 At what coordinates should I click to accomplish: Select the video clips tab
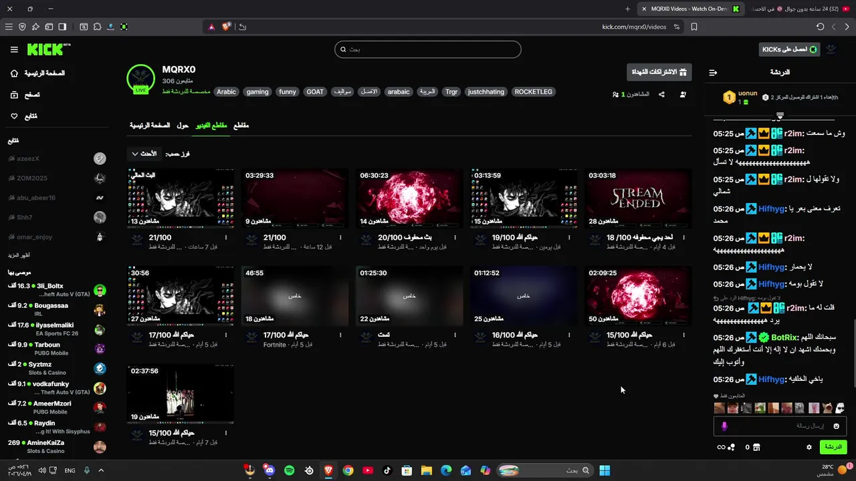[211, 126]
